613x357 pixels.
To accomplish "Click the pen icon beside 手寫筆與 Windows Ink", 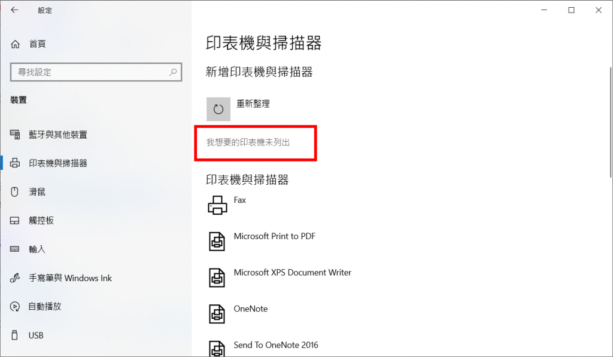I will coord(15,277).
